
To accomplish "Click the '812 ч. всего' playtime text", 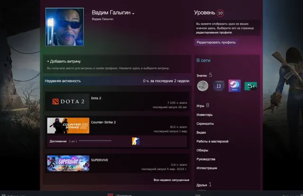I will (x=178, y=127).
